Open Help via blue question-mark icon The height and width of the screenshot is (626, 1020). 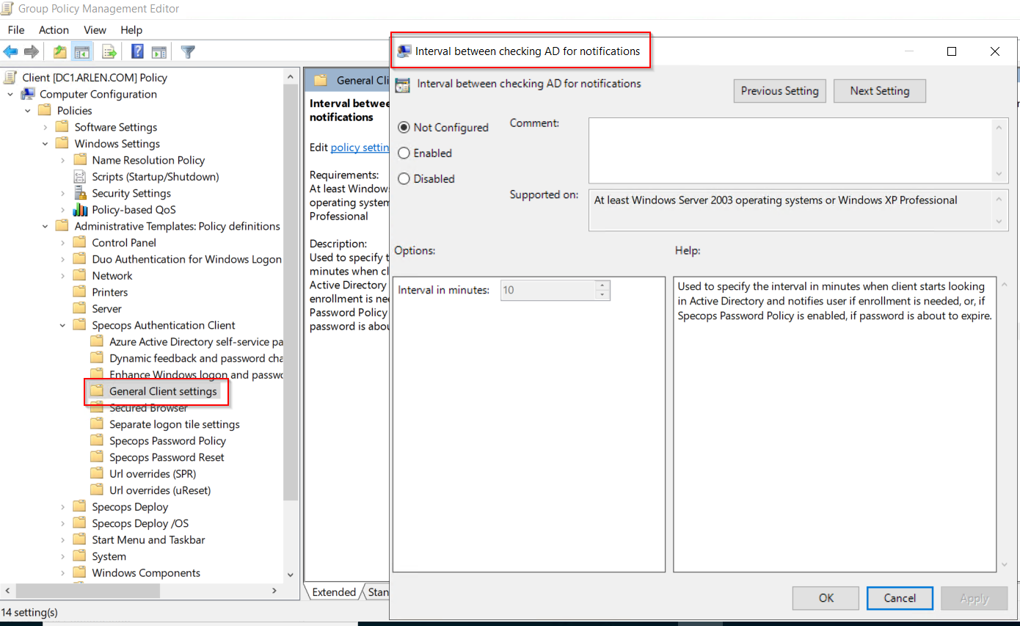click(x=137, y=52)
